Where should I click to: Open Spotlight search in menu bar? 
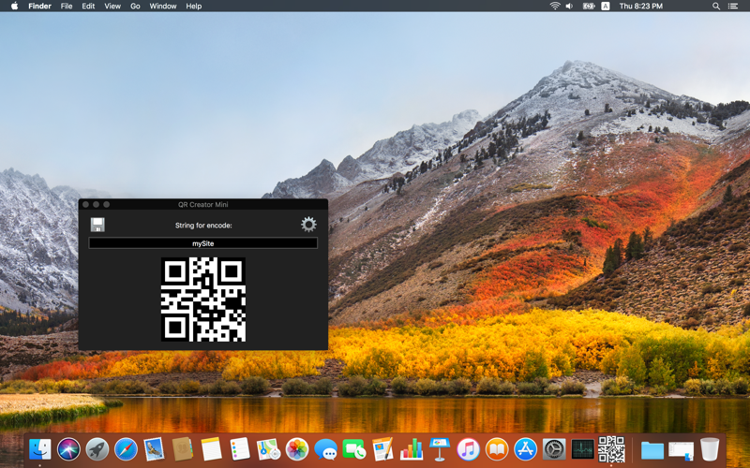coord(716,7)
